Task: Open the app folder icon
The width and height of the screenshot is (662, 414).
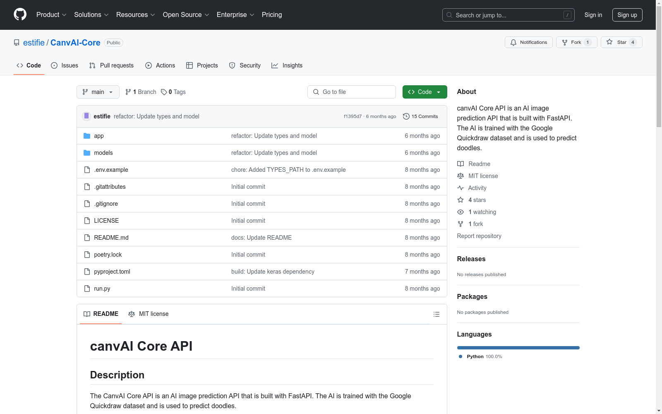Action: point(87,136)
